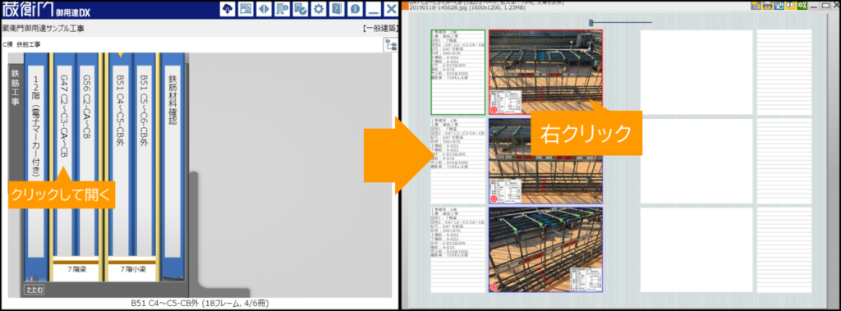Open the G47 C2~C3-CA~CB binder
This screenshot has width=841, height=311.
(x=63, y=161)
